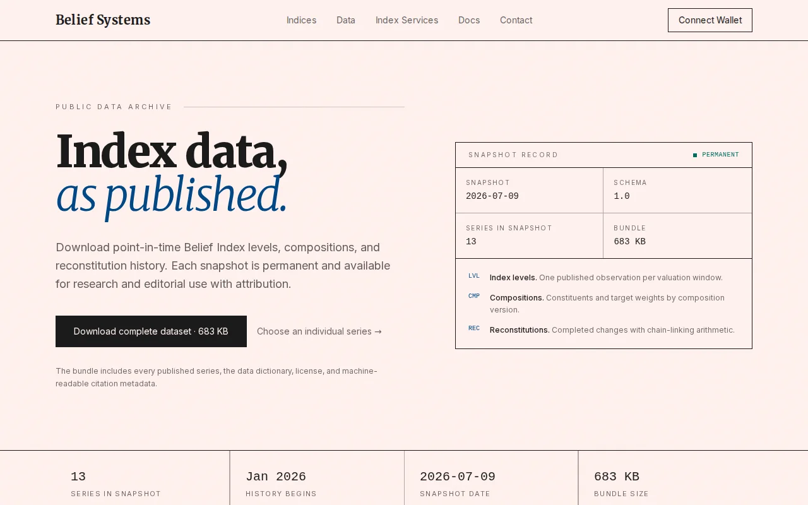This screenshot has width=808, height=505.
Task: Select the Contact nav link
Action: coord(516,20)
